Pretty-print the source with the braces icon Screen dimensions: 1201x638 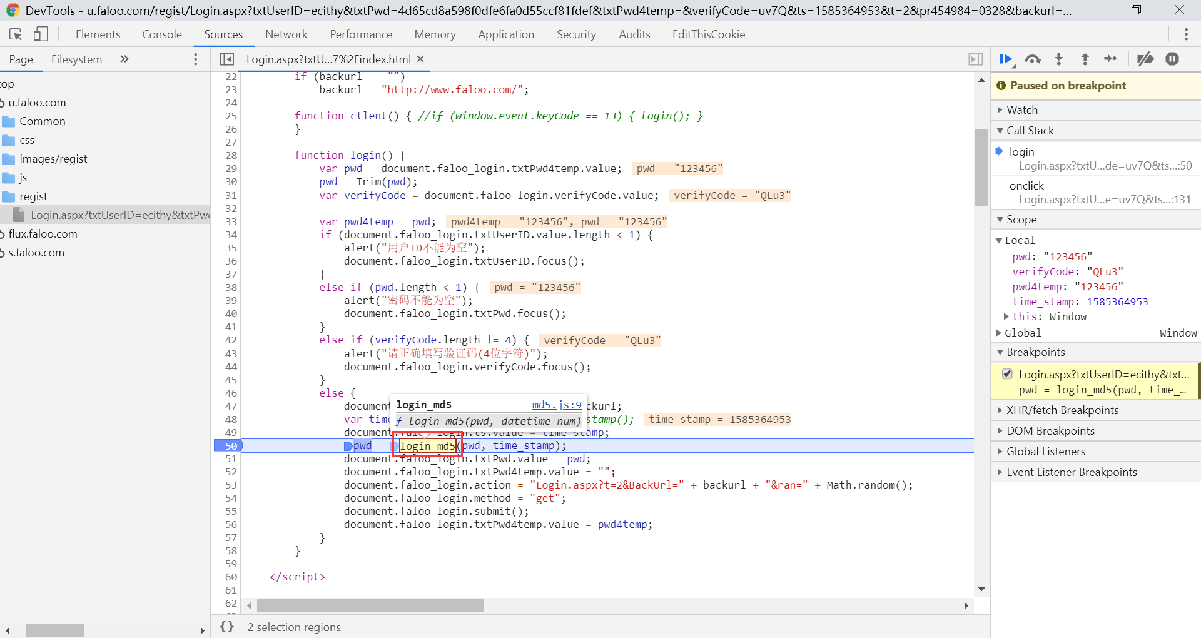coord(227,627)
